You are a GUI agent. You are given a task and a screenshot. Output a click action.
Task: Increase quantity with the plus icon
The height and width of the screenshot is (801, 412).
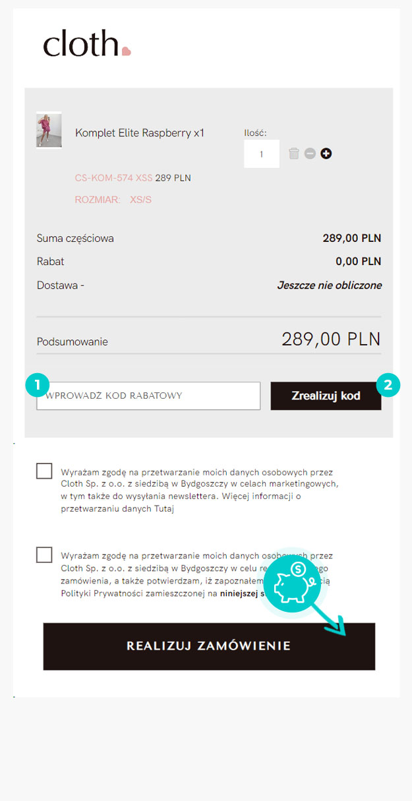tap(326, 154)
